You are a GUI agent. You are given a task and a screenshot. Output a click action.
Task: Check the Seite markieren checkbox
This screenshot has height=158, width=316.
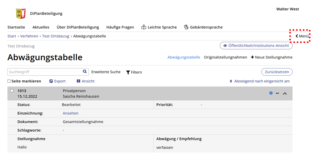pyautogui.click(x=9, y=81)
